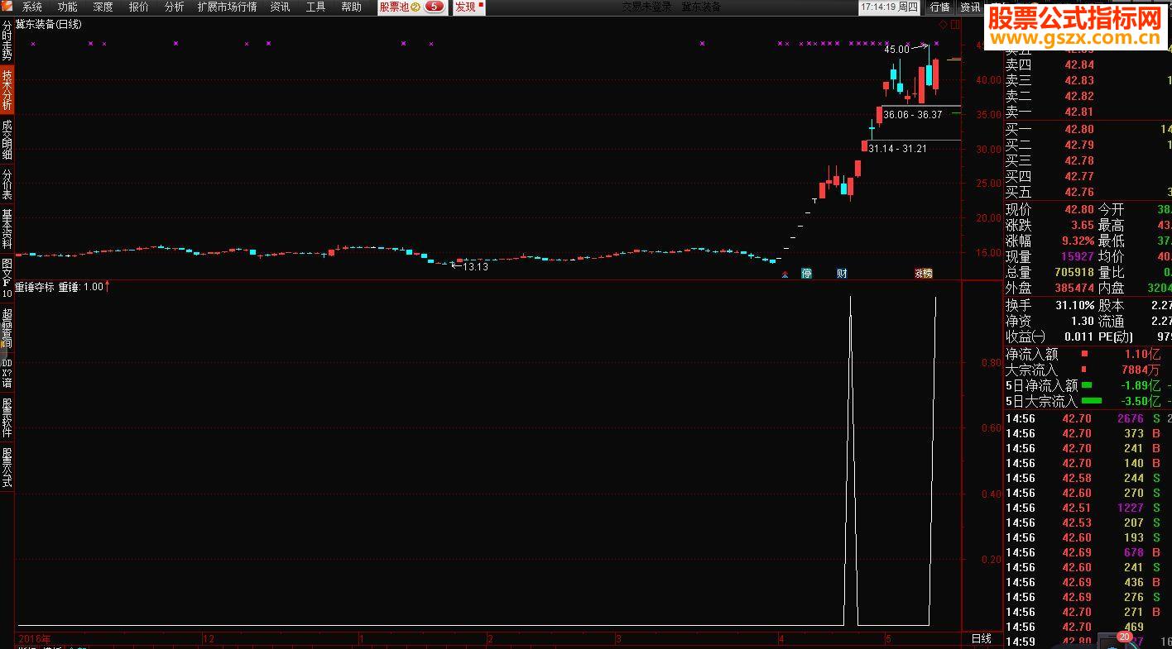
Task: Click the green bar beside 5日大宗流入
Action: point(1092,401)
